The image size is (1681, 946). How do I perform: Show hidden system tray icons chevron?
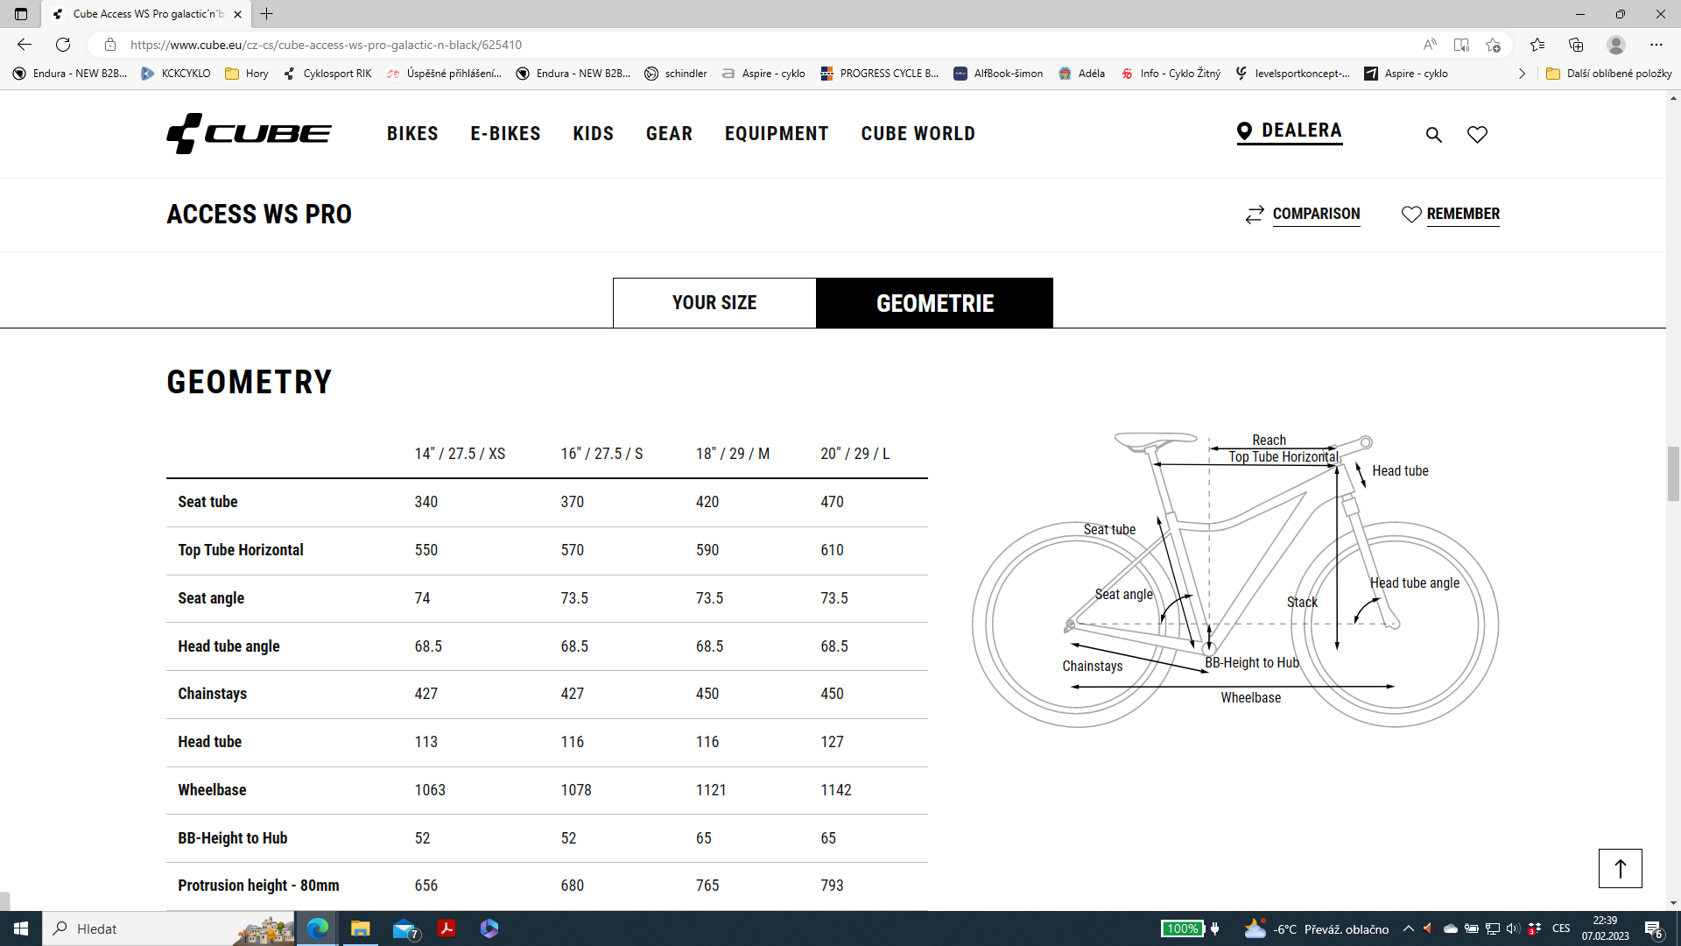pyautogui.click(x=1408, y=928)
